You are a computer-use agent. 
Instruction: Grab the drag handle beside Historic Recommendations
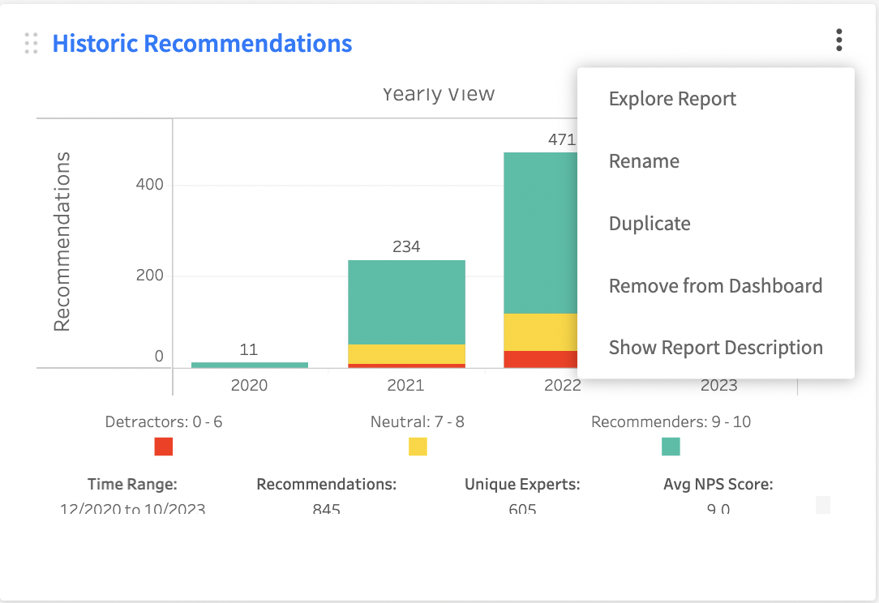(32, 43)
